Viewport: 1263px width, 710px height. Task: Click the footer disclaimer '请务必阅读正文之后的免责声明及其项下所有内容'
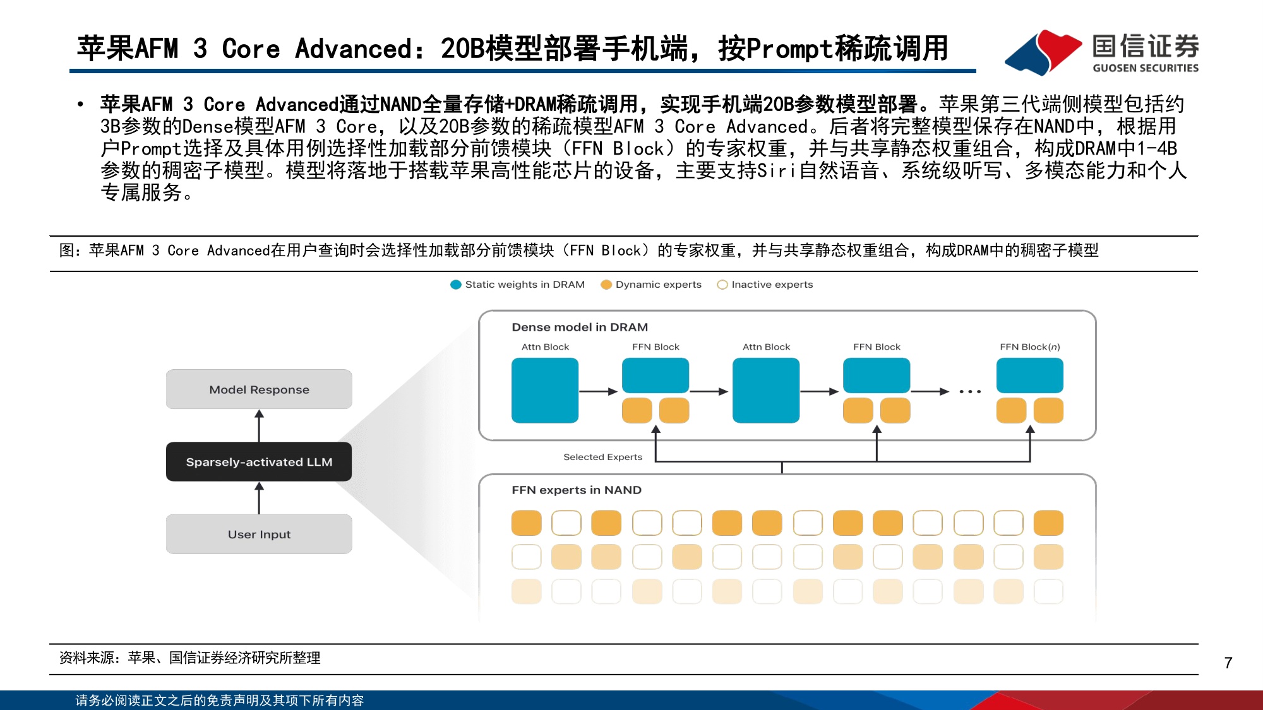(x=220, y=701)
